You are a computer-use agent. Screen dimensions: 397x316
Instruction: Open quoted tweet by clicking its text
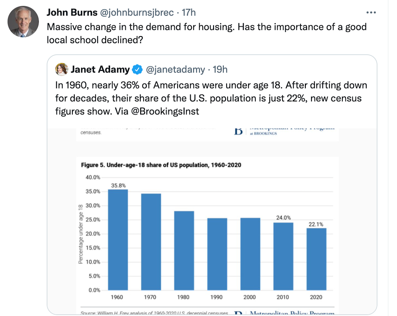(211, 98)
